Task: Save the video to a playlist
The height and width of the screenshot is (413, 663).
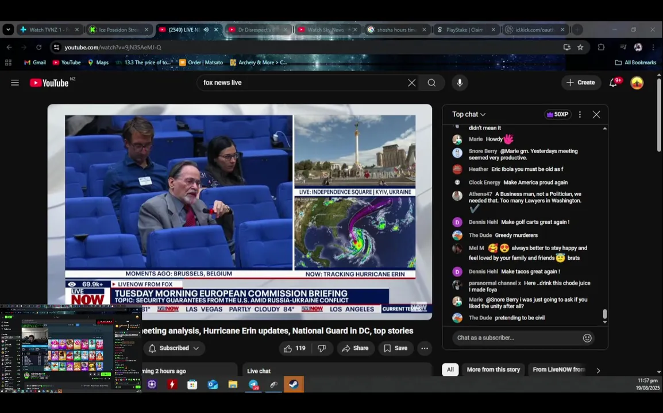Action: click(396, 348)
